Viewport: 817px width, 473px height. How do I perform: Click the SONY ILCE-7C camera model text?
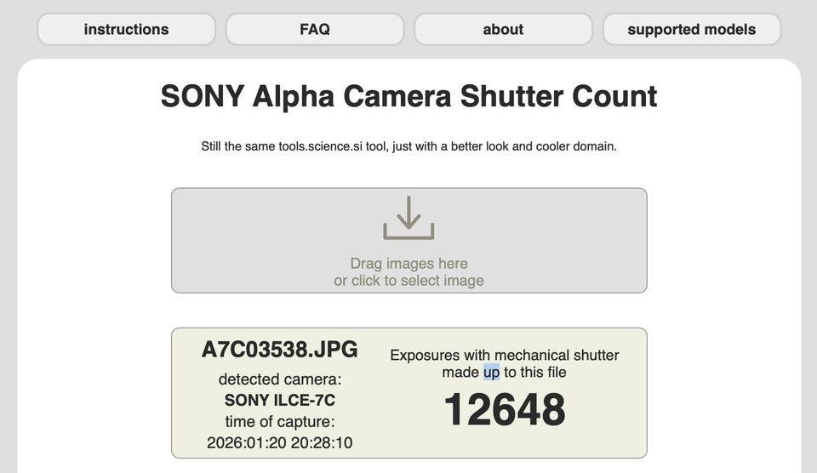point(280,400)
